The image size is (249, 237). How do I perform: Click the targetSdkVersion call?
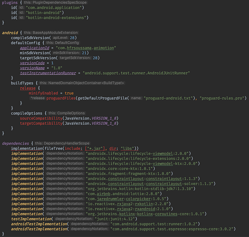[38, 58]
